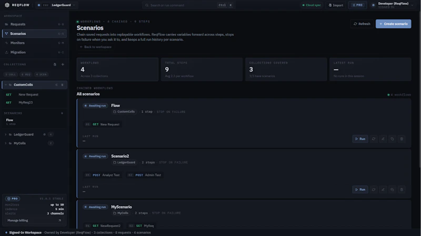The width and height of the screenshot is (421, 236).
Task: Open the Import button
Action: [x=336, y=5]
